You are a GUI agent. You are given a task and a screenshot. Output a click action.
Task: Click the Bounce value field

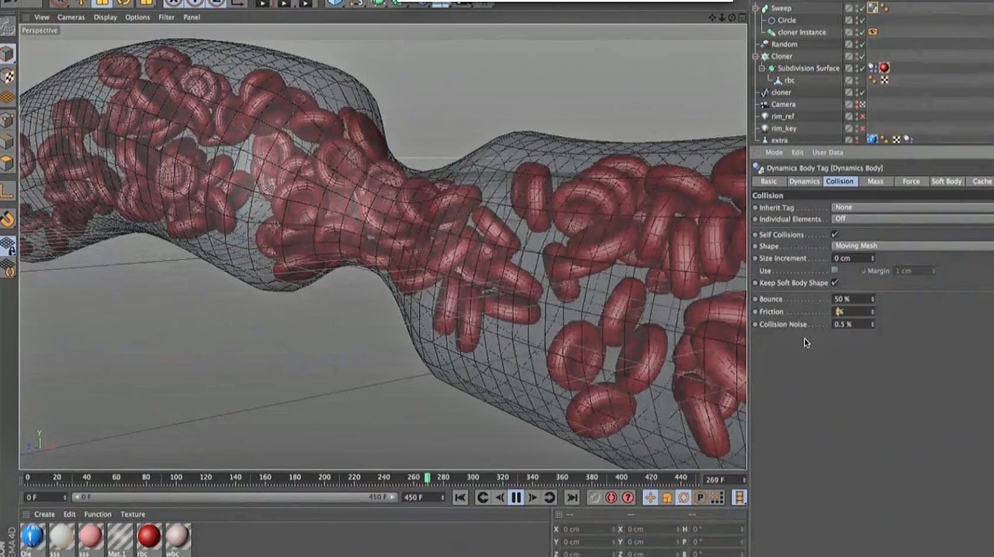[850, 299]
